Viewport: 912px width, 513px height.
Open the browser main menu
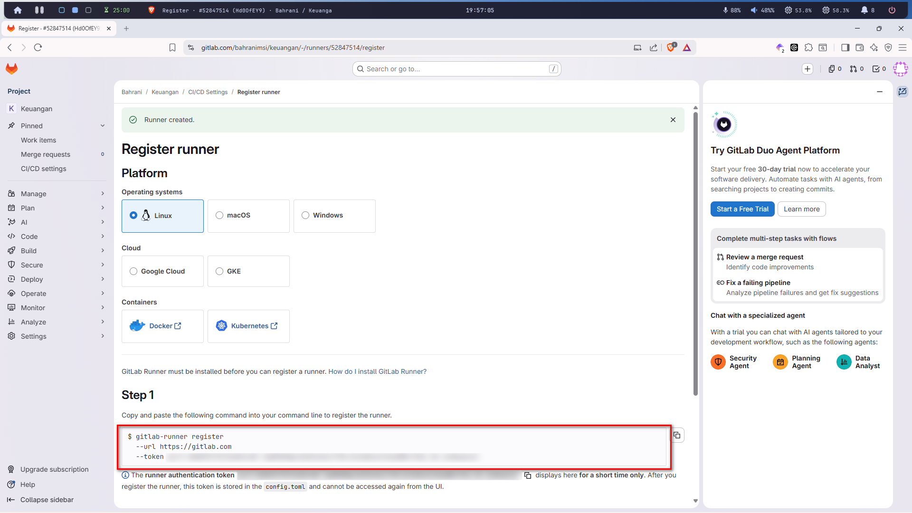point(902,47)
